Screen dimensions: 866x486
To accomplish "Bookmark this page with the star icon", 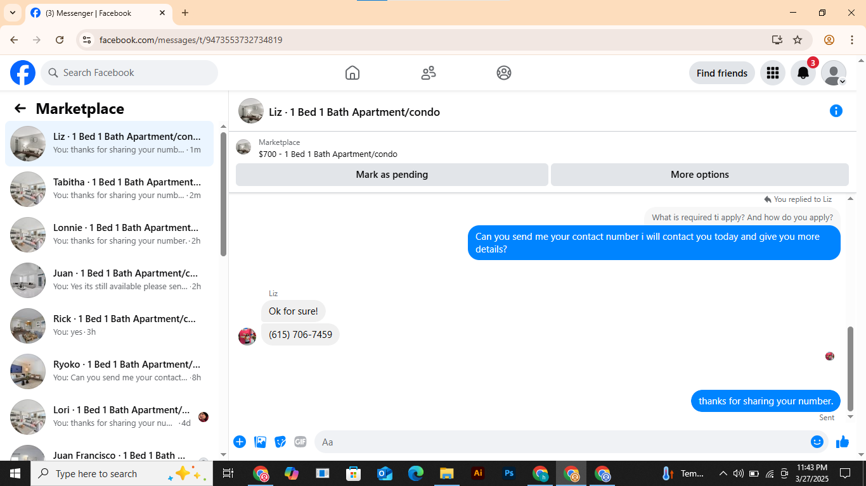I will 798,40.
